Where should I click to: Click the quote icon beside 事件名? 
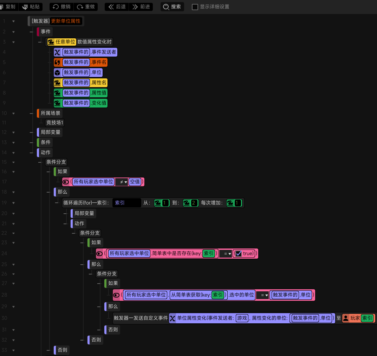point(57,62)
